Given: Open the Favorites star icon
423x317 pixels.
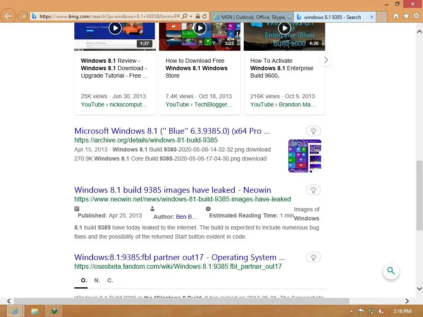Looking at the screenshot, I should point(406,16).
